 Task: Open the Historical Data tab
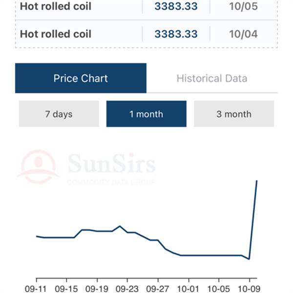211,78
